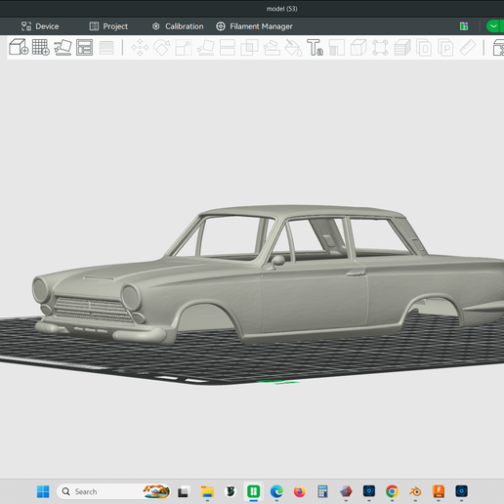The image size is (504, 504).
Task: Open the orange F app in the taskbar
Action: (439, 491)
